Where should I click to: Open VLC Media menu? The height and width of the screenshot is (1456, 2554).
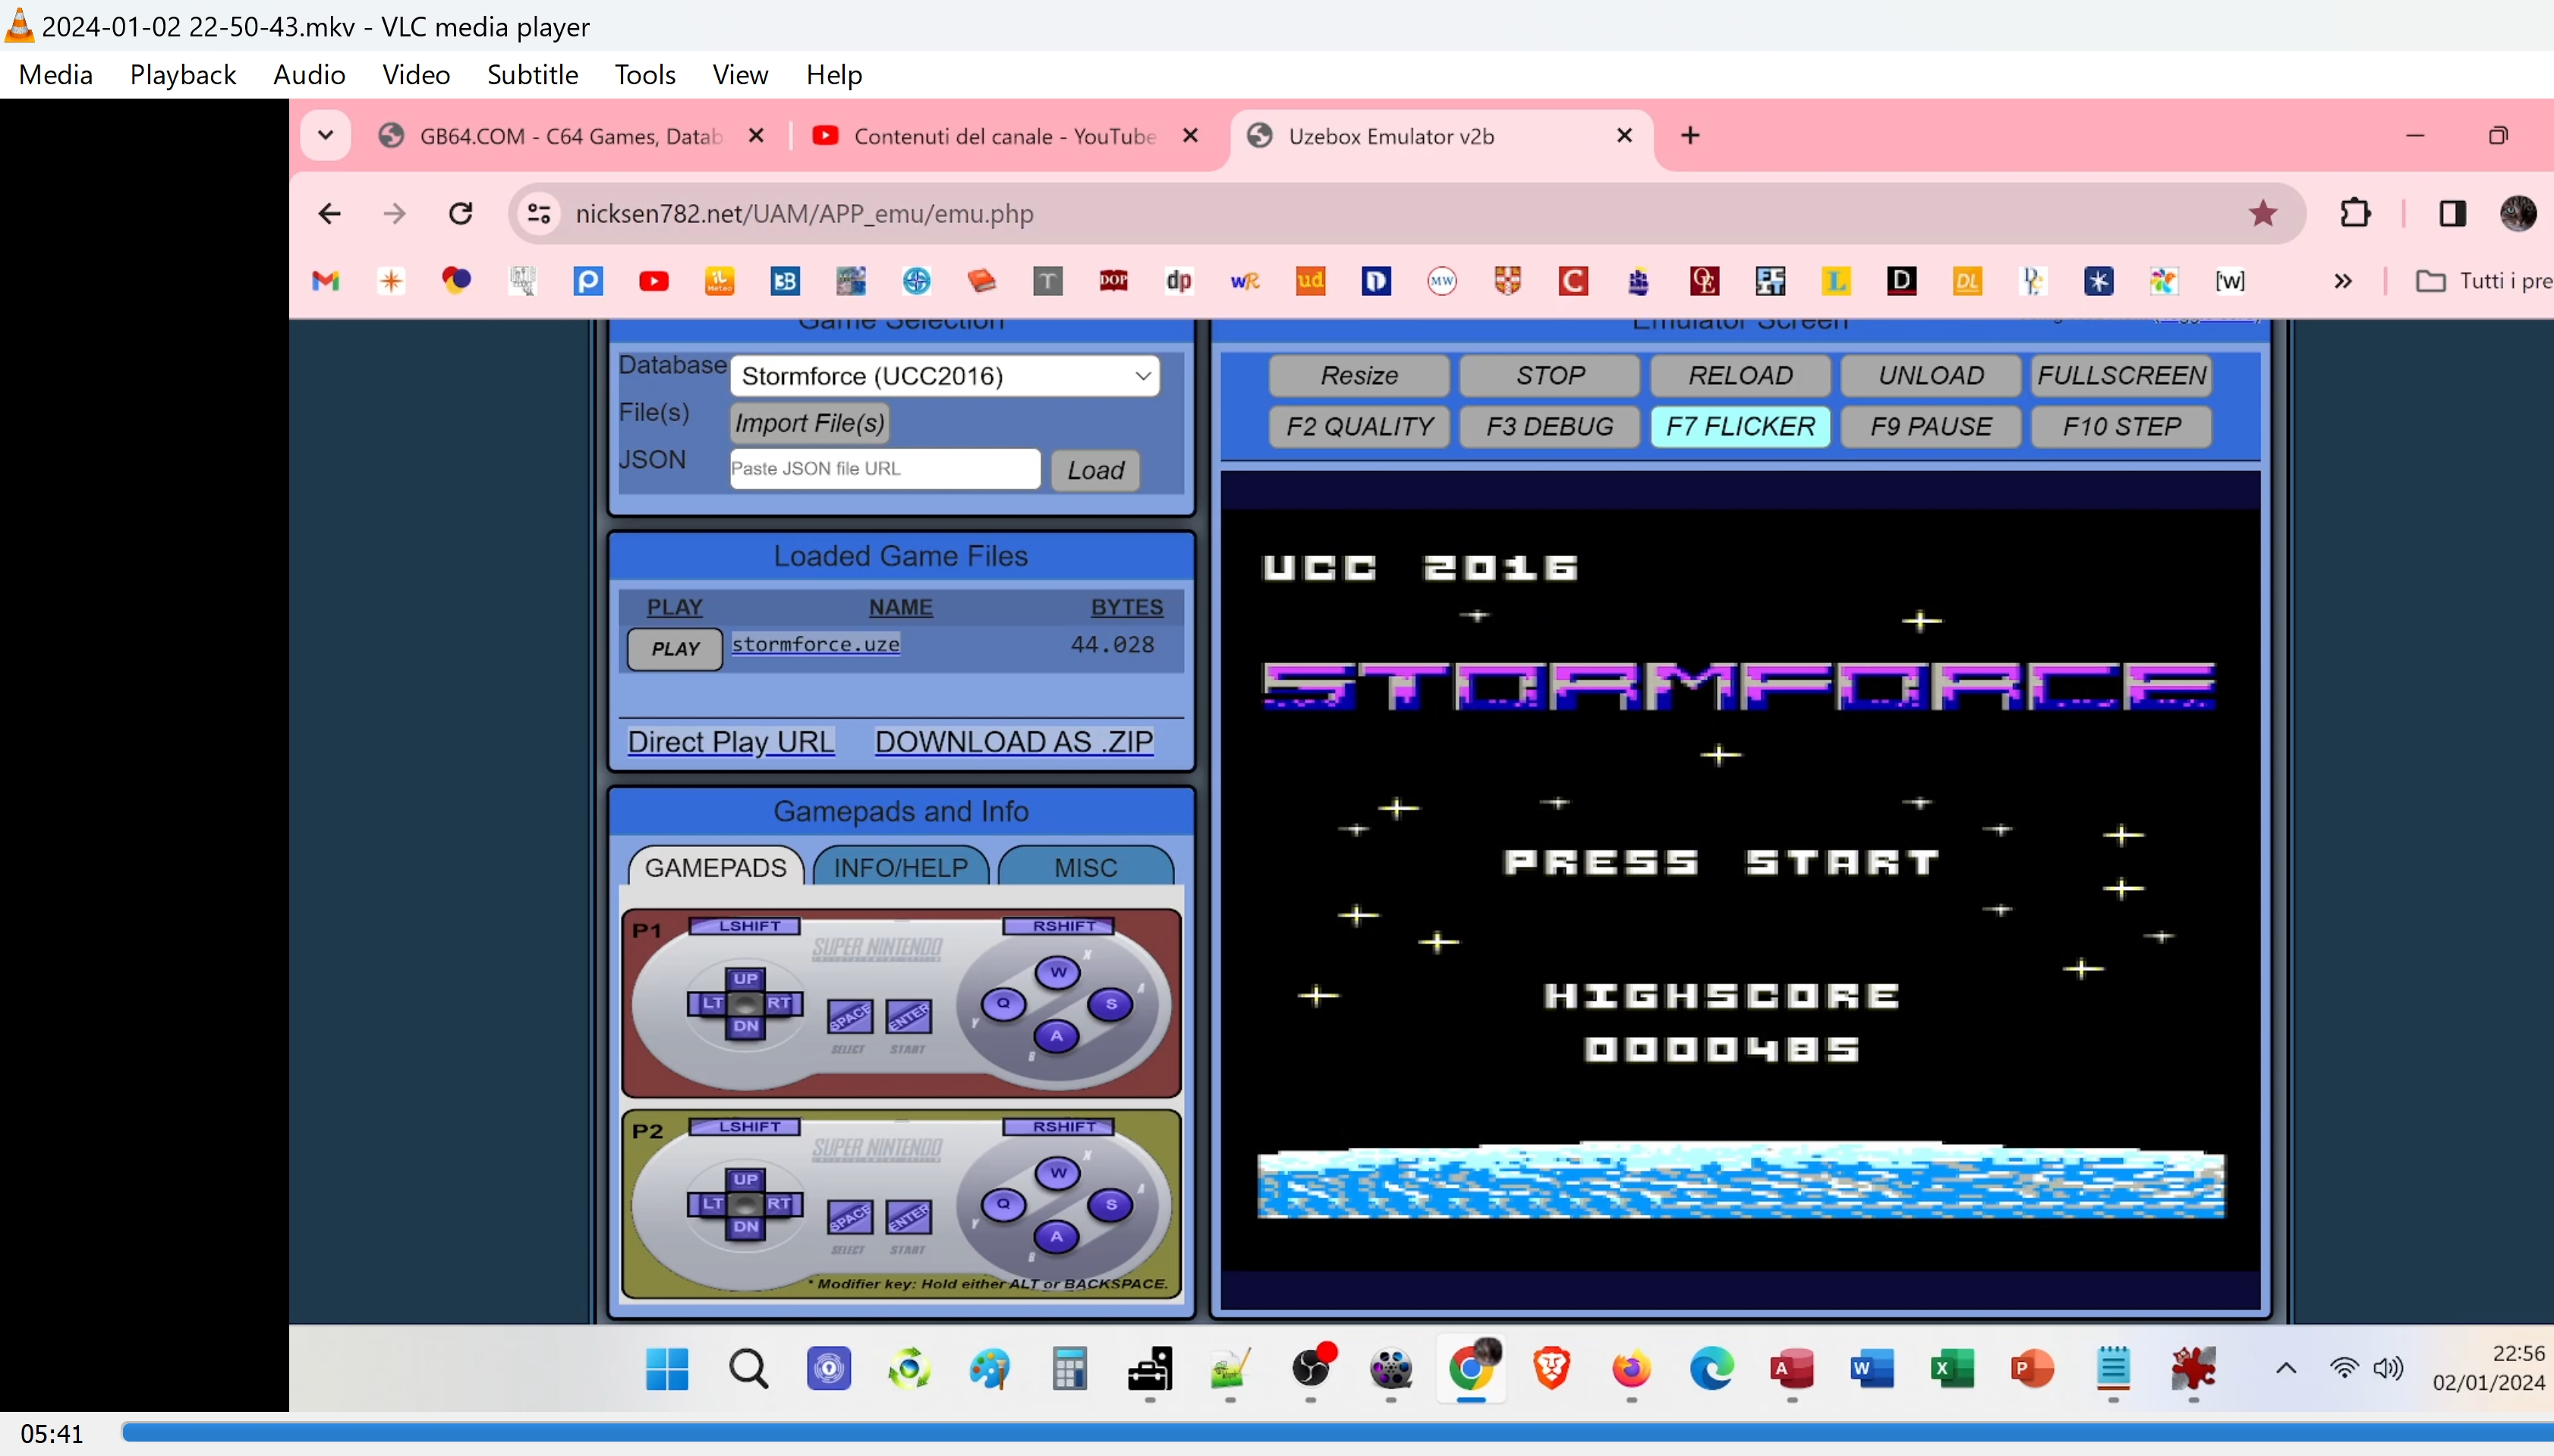pos(56,75)
